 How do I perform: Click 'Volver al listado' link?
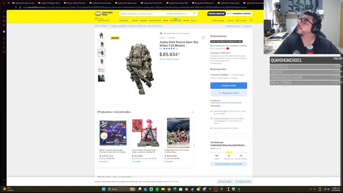(x=101, y=26)
